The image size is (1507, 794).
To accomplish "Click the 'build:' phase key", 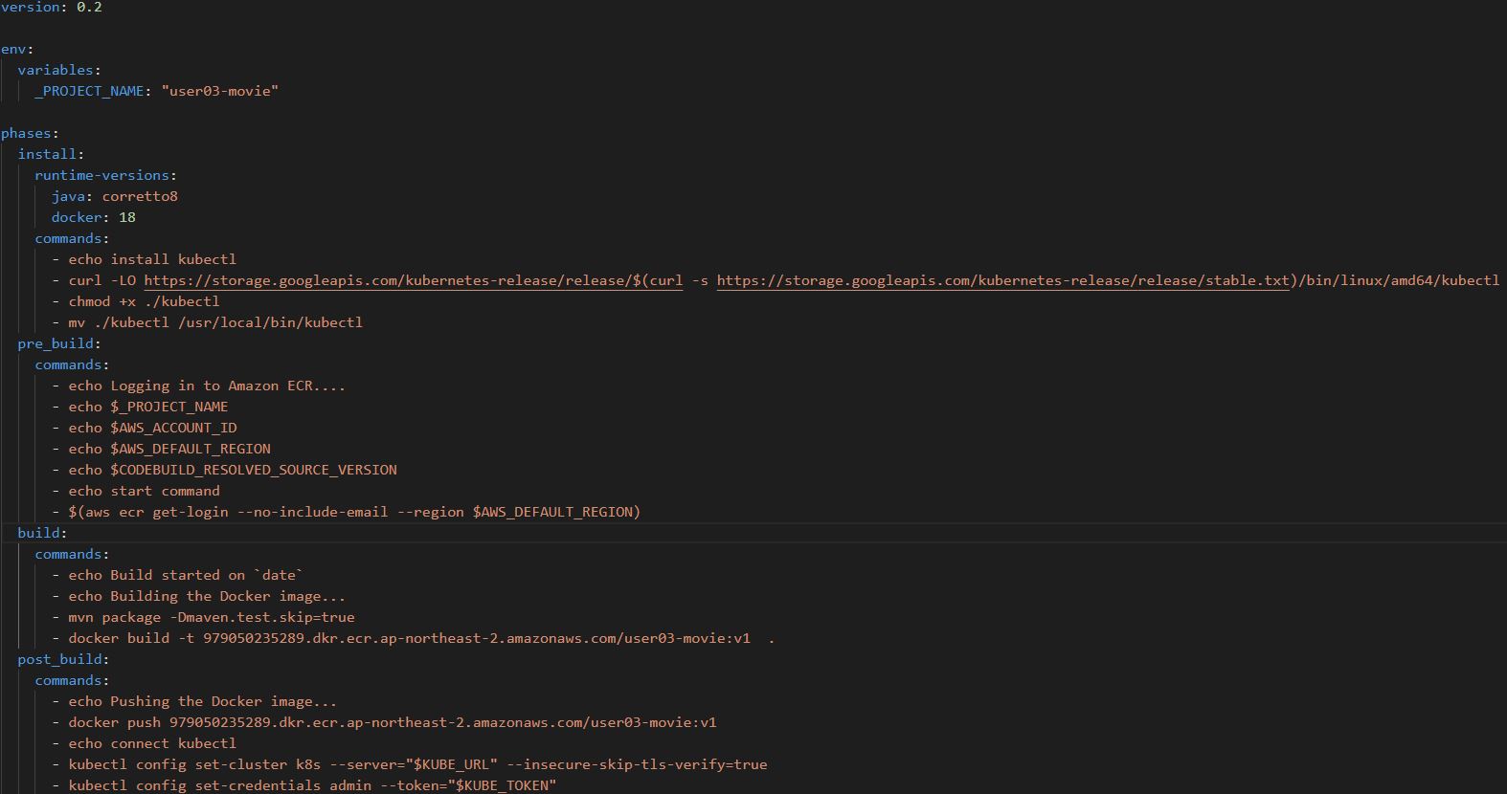I will click(x=42, y=533).
